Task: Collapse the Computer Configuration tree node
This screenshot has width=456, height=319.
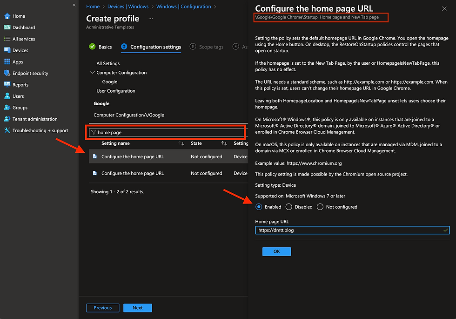Action: pyautogui.click(x=92, y=72)
